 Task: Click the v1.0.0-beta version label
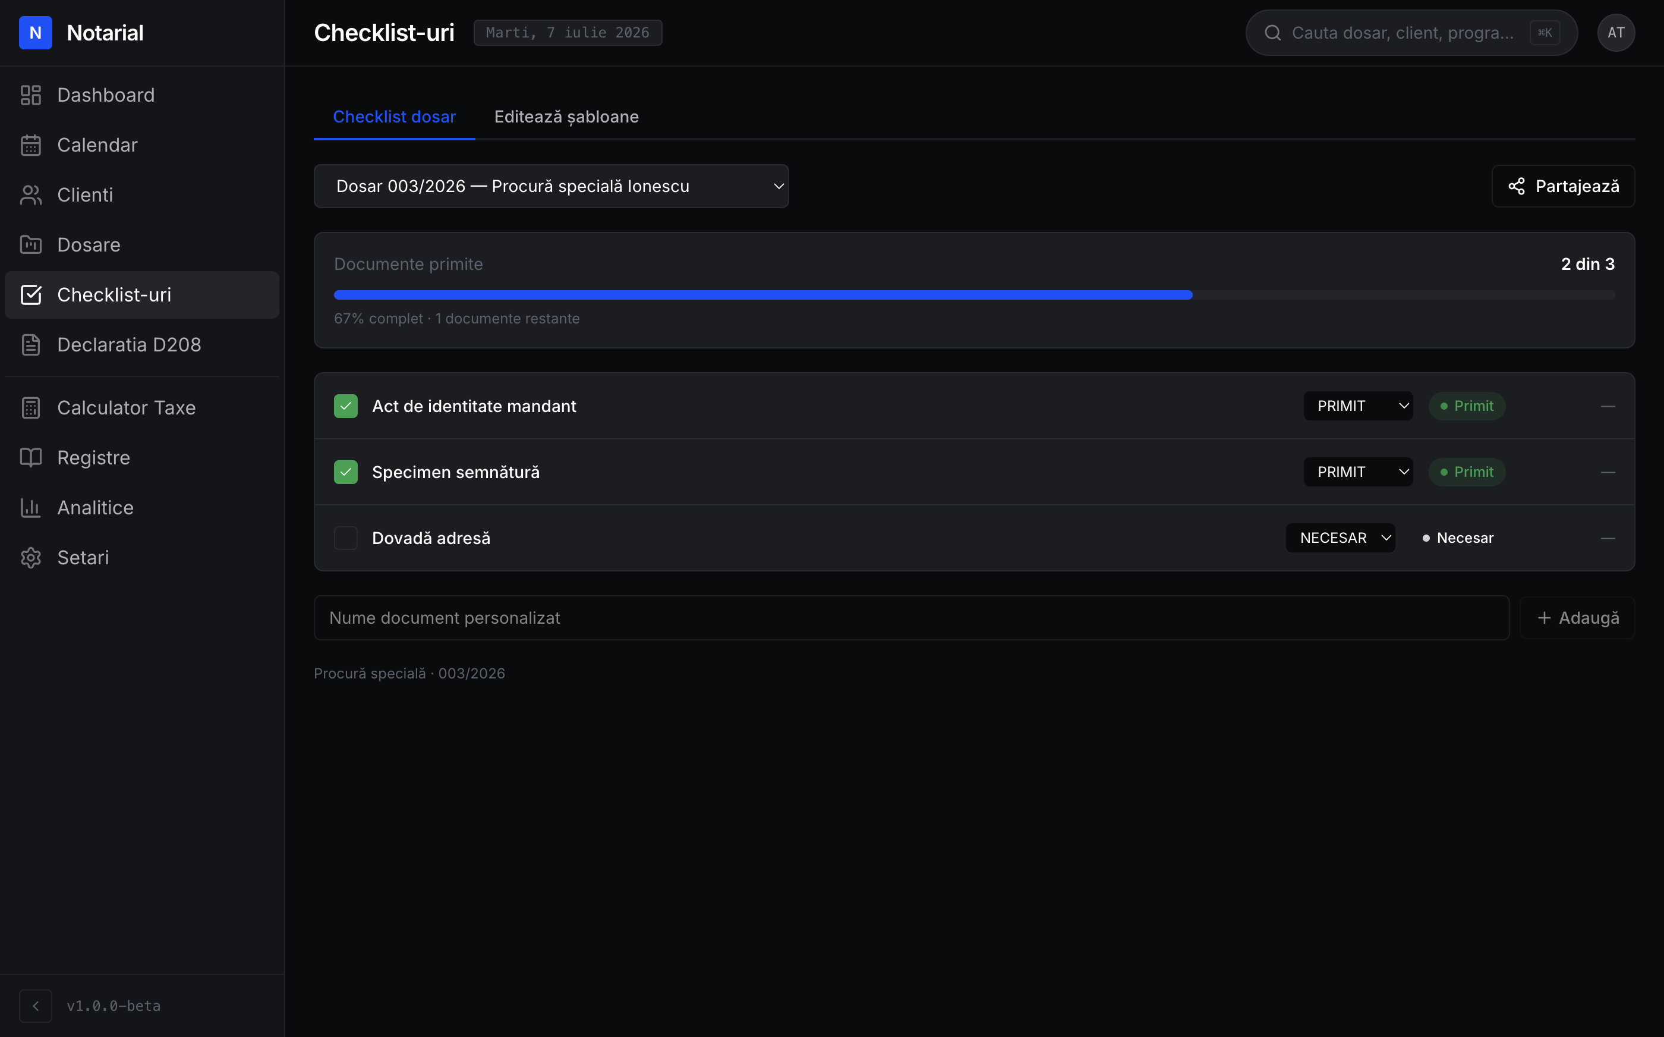[x=114, y=1005]
